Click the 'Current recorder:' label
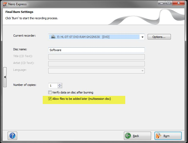 [x=25, y=36]
